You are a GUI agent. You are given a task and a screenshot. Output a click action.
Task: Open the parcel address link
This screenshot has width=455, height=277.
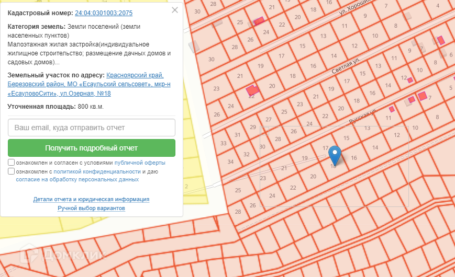tap(89, 84)
